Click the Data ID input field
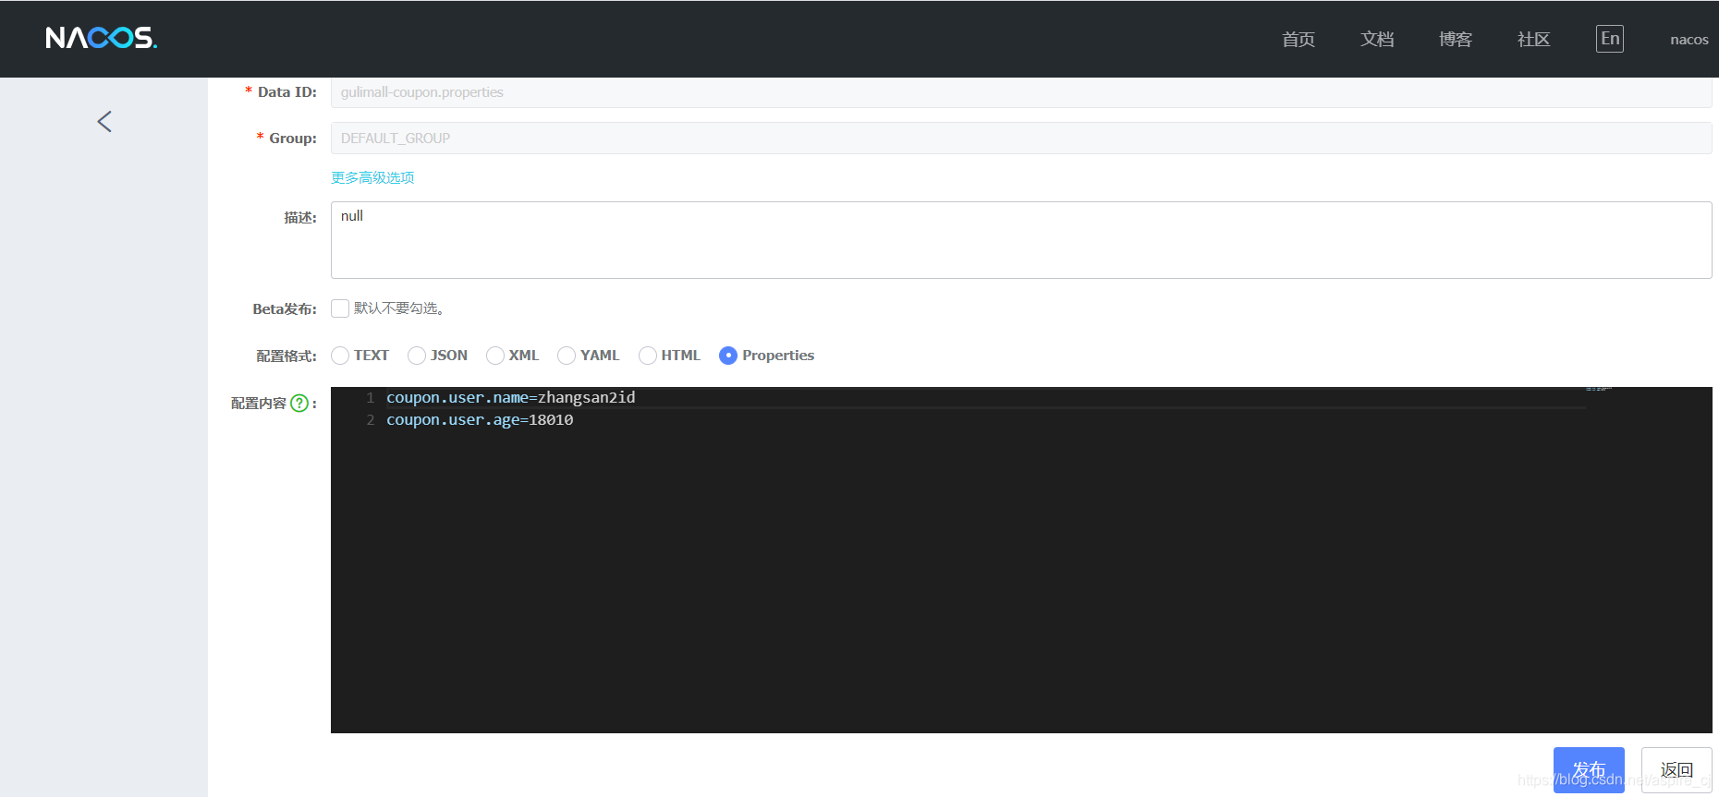1719x797 pixels. point(1021,92)
